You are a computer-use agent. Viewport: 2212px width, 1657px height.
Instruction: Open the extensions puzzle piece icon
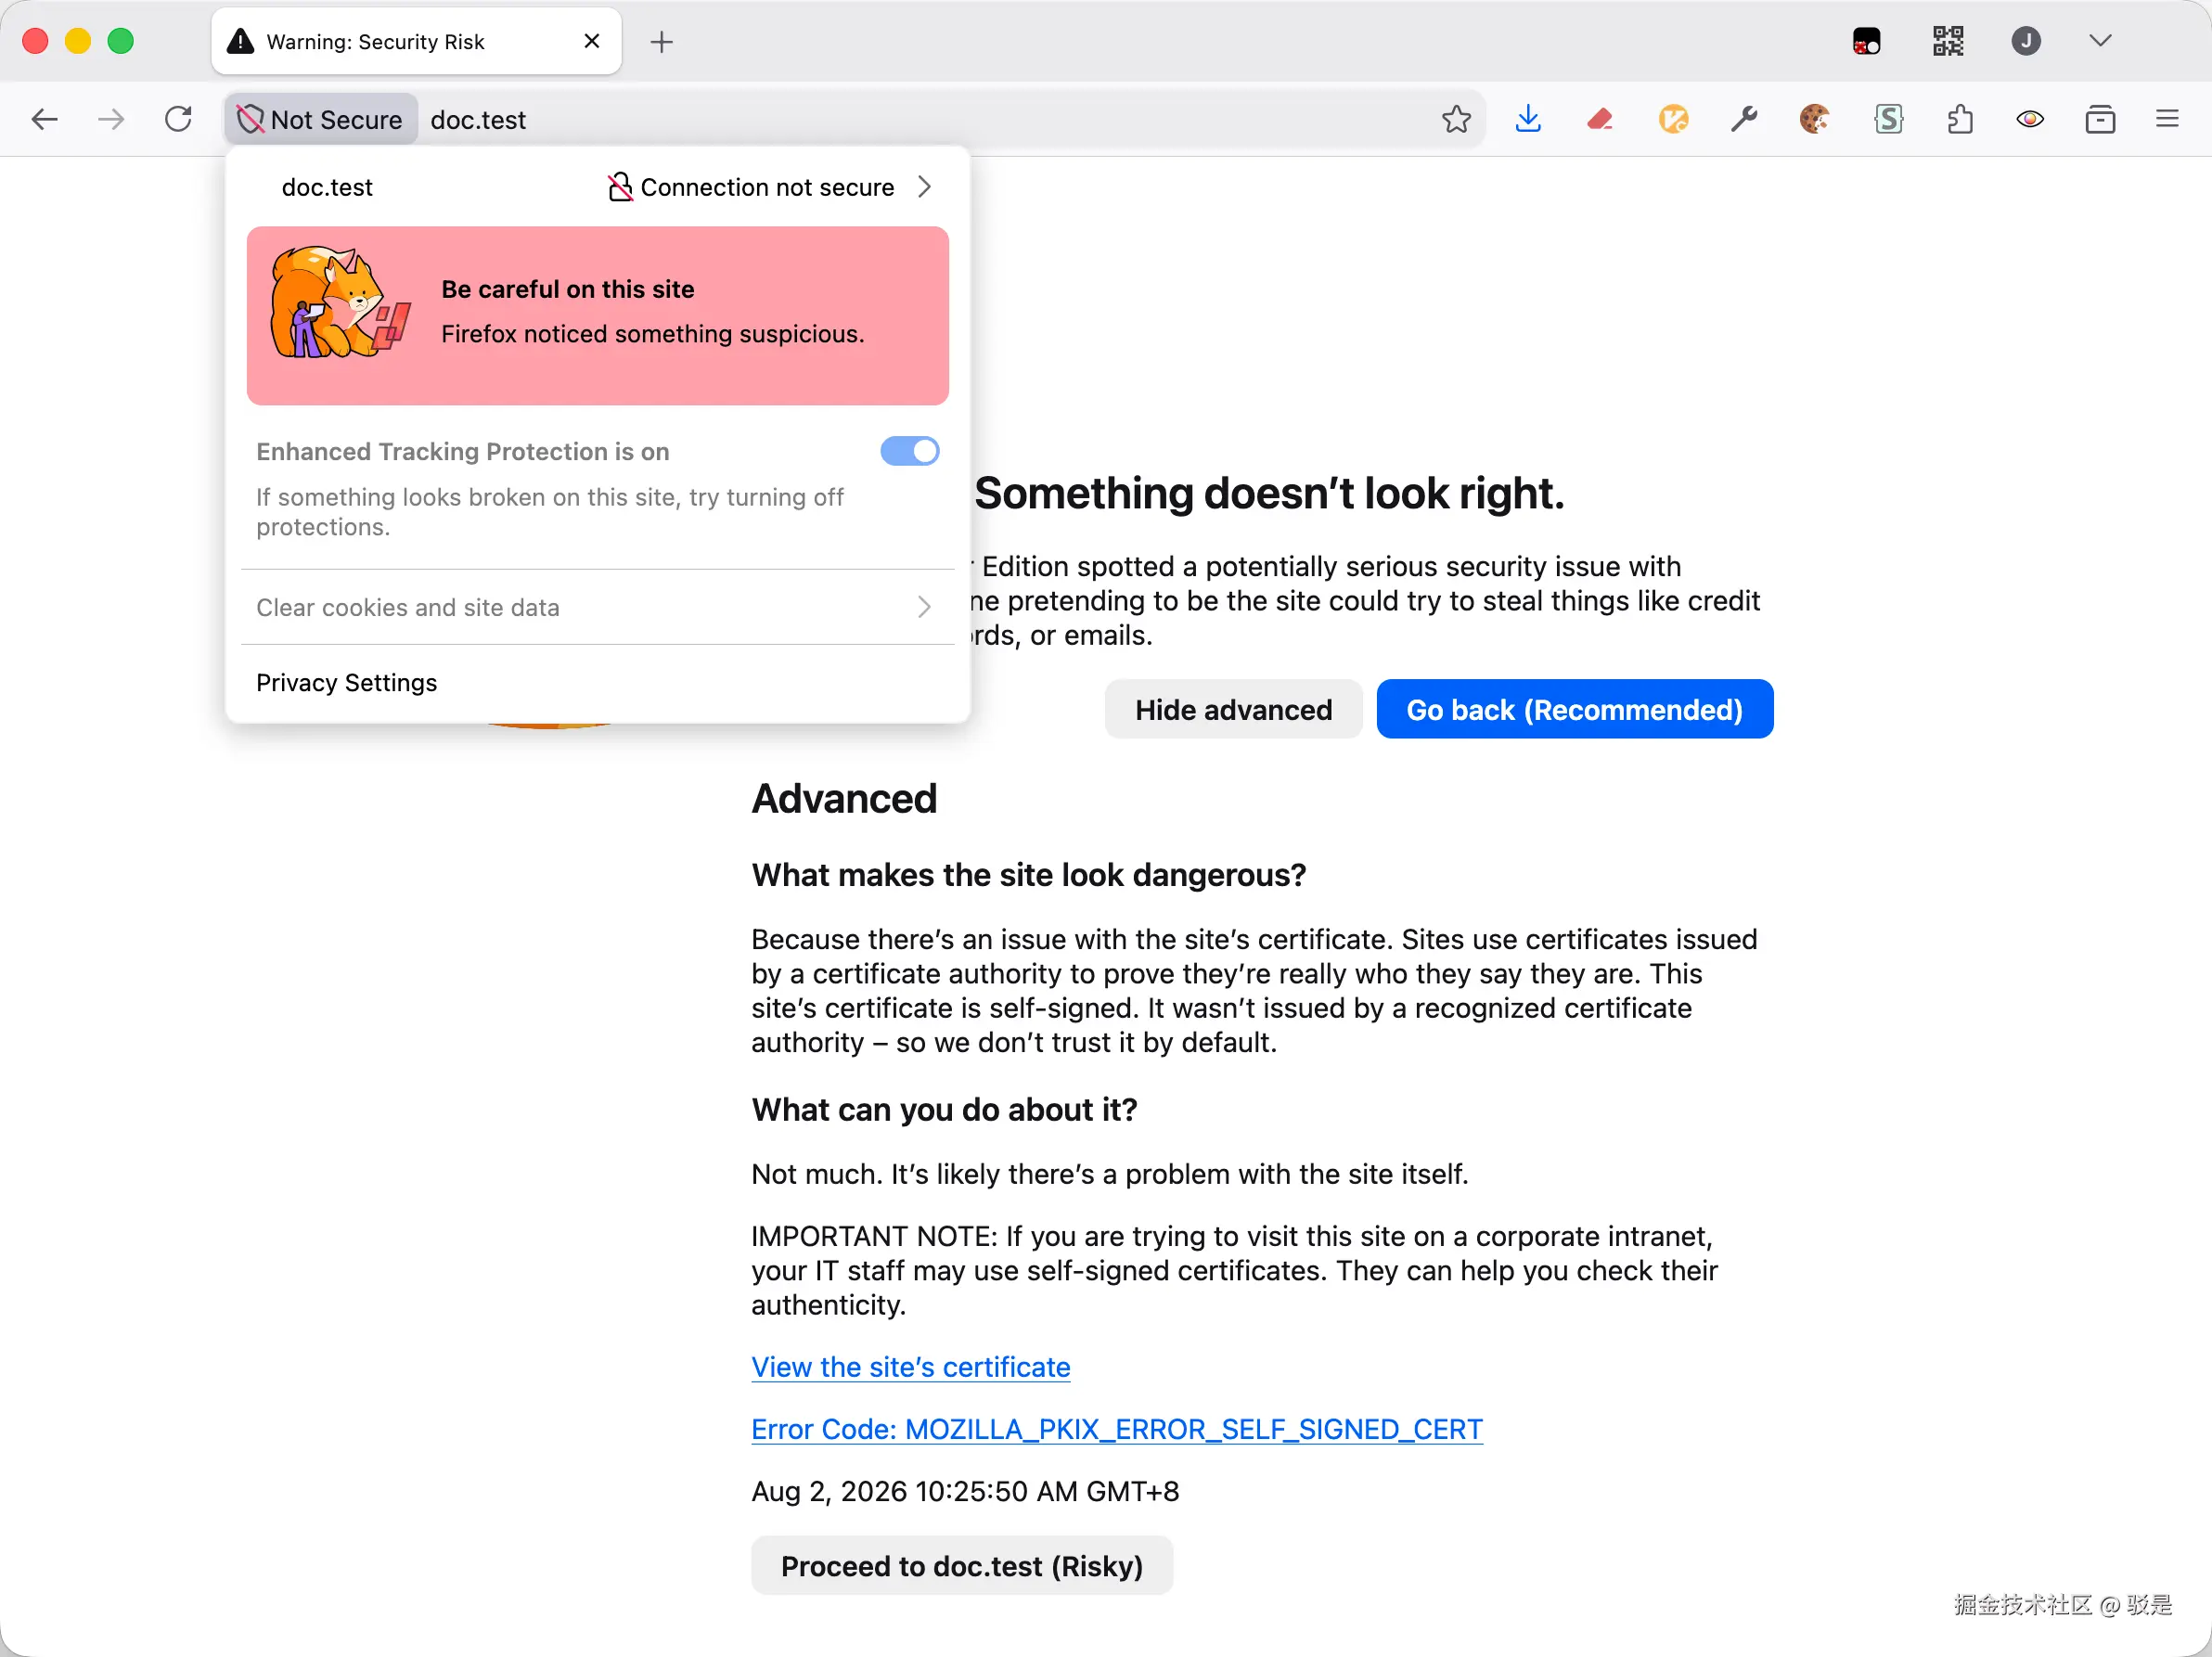coord(1960,119)
